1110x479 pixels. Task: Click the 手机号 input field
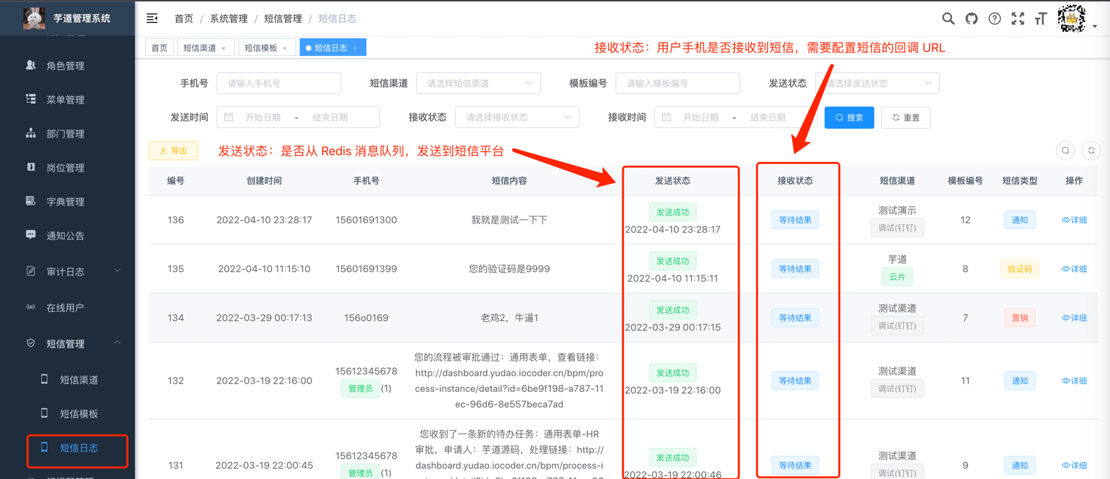pos(279,83)
